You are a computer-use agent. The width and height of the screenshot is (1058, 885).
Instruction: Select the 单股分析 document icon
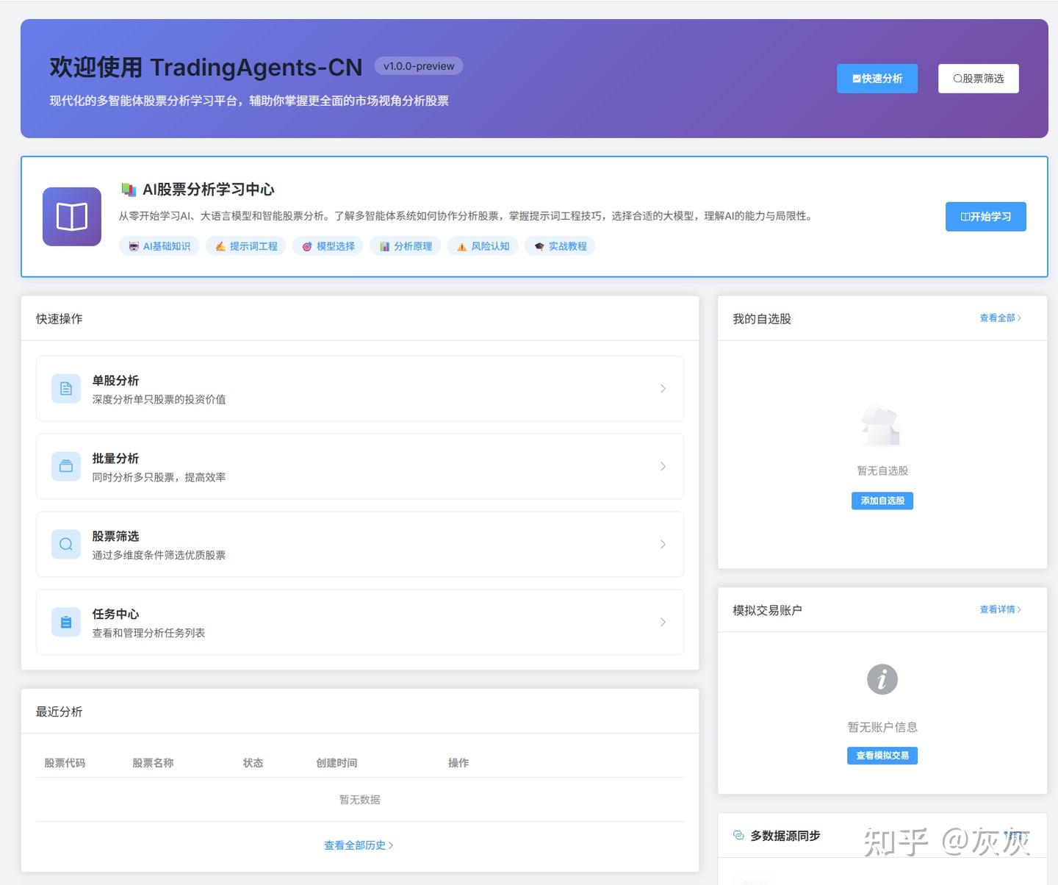(x=65, y=388)
